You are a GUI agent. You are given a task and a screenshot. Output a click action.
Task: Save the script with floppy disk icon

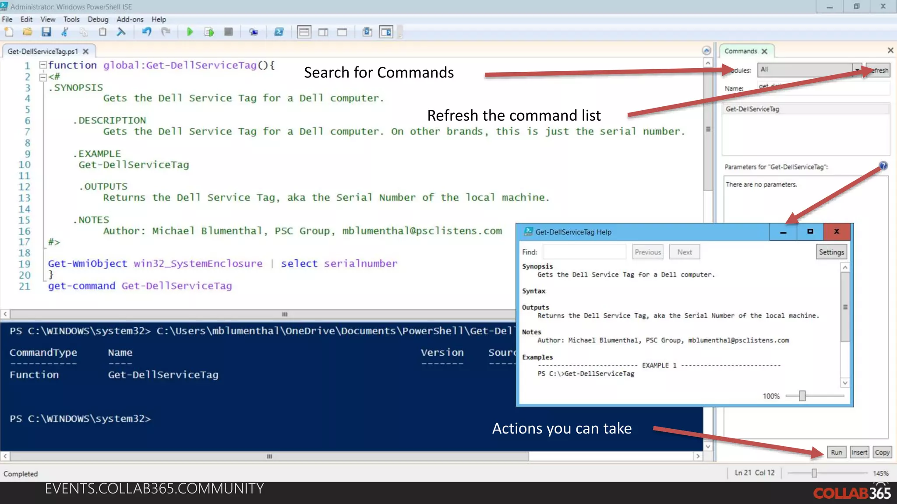[x=46, y=32]
